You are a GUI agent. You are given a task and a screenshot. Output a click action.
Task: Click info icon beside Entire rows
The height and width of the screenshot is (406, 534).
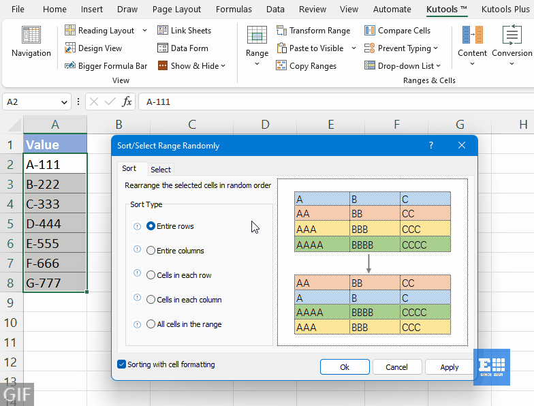pyautogui.click(x=137, y=226)
